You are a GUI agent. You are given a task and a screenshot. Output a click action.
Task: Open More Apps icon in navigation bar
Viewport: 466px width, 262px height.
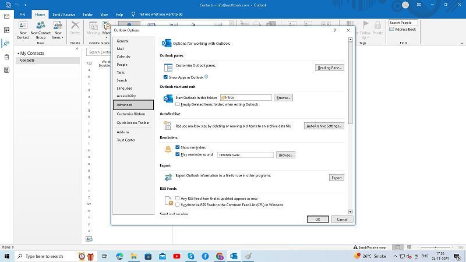[6, 70]
